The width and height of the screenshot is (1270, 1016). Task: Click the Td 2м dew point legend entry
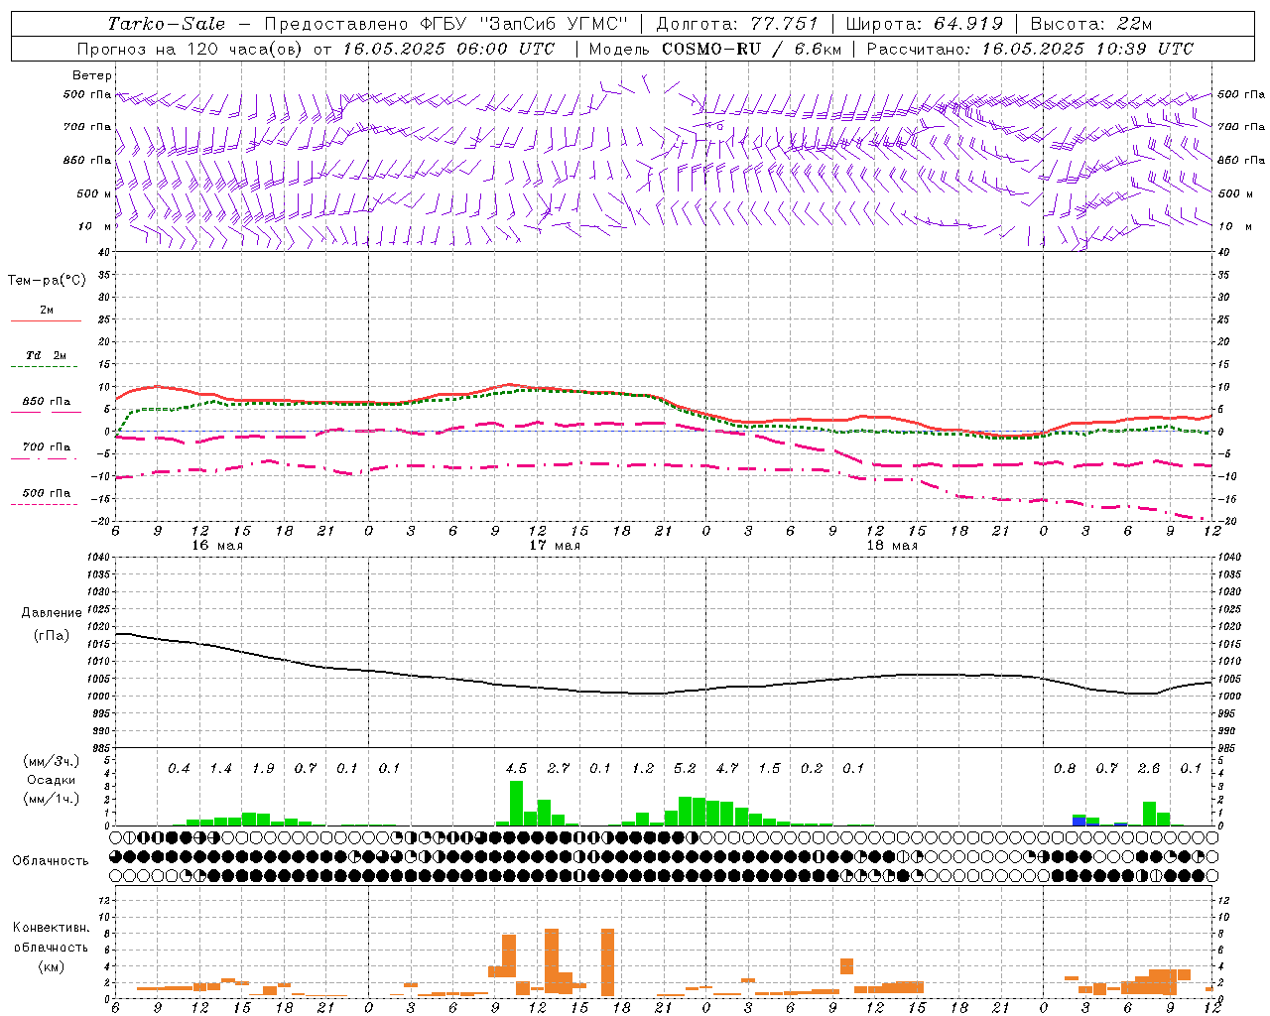[x=47, y=355]
